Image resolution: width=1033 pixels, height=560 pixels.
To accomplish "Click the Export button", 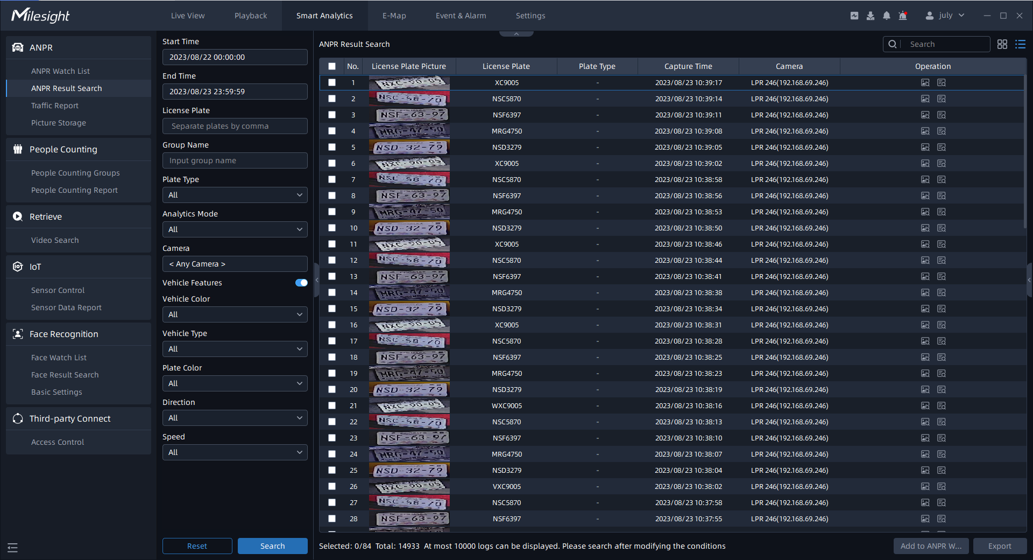I will coord(1000,546).
